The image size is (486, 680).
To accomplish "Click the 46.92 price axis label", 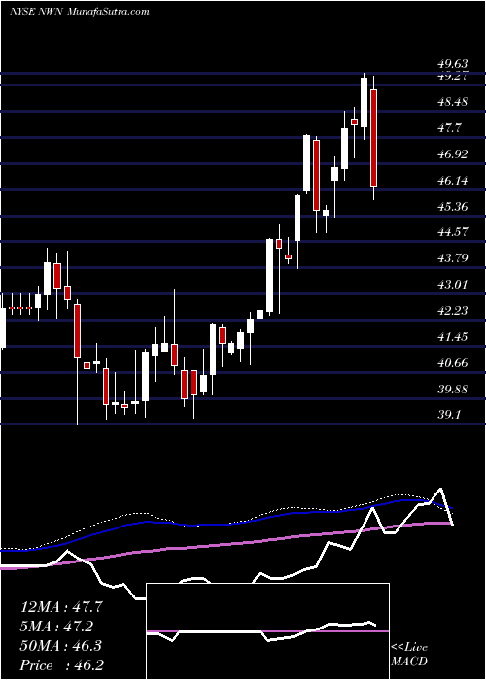I will coord(452,153).
